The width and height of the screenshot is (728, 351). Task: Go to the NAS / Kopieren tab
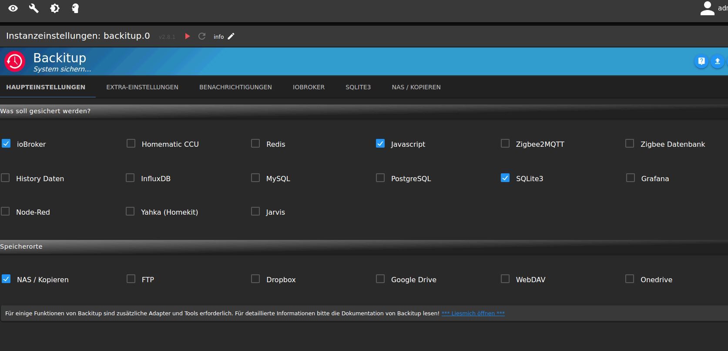(x=416, y=87)
